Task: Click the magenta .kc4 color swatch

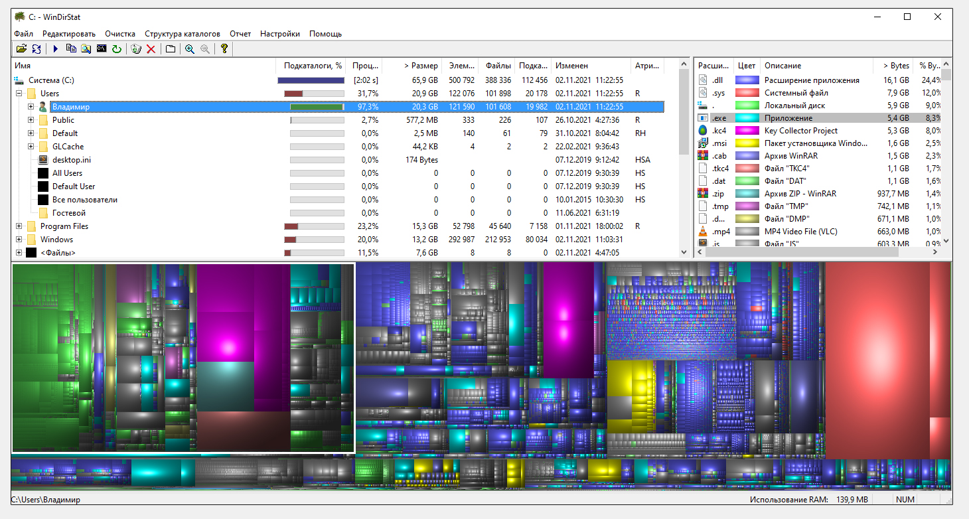Action: [747, 131]
